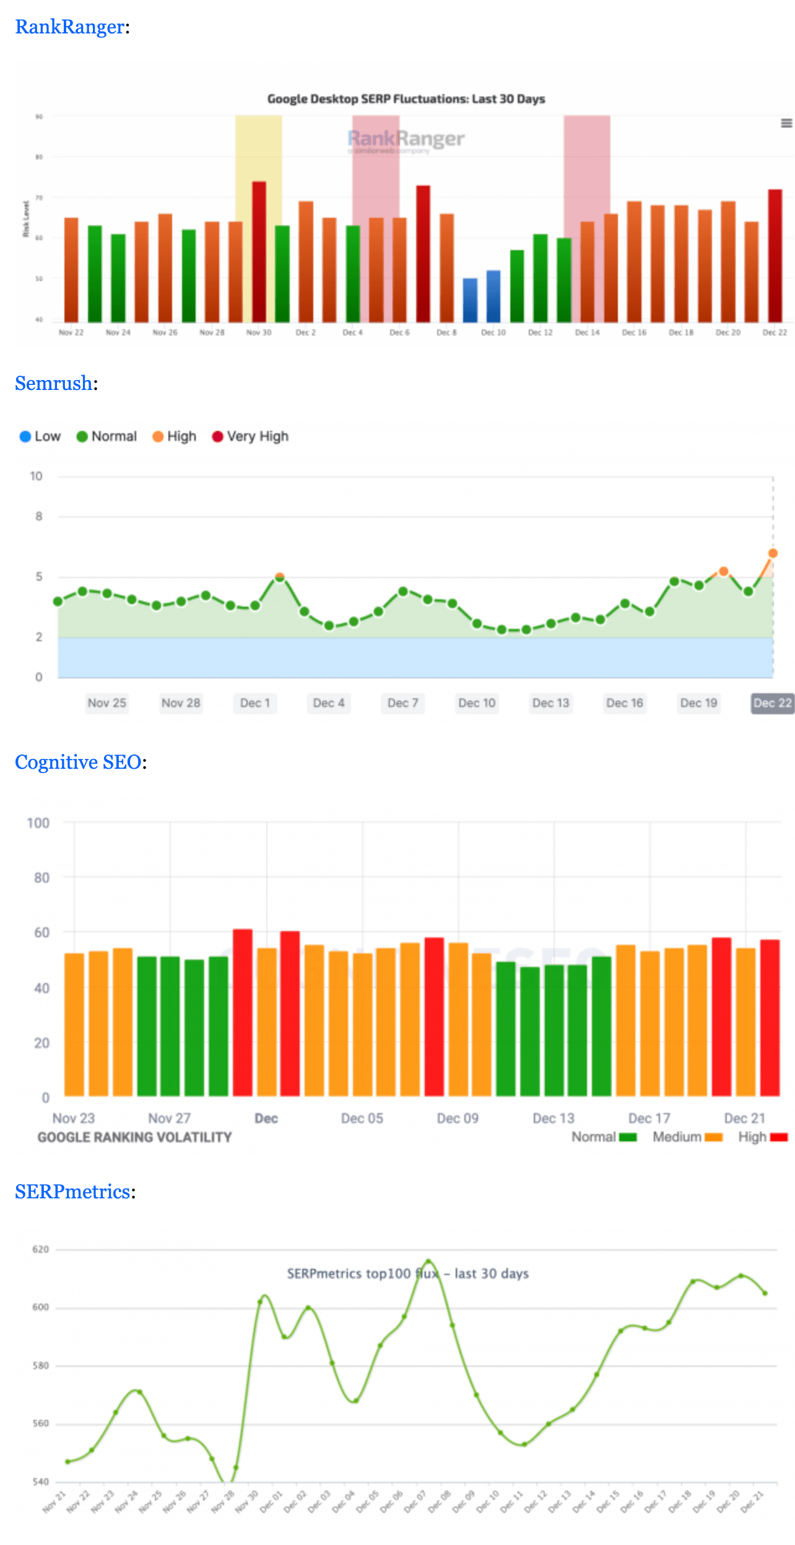Viewport: 795px width, 1545px height.
Task: Open the RankRanger chart hamburger menu
Action: (786, 123)
